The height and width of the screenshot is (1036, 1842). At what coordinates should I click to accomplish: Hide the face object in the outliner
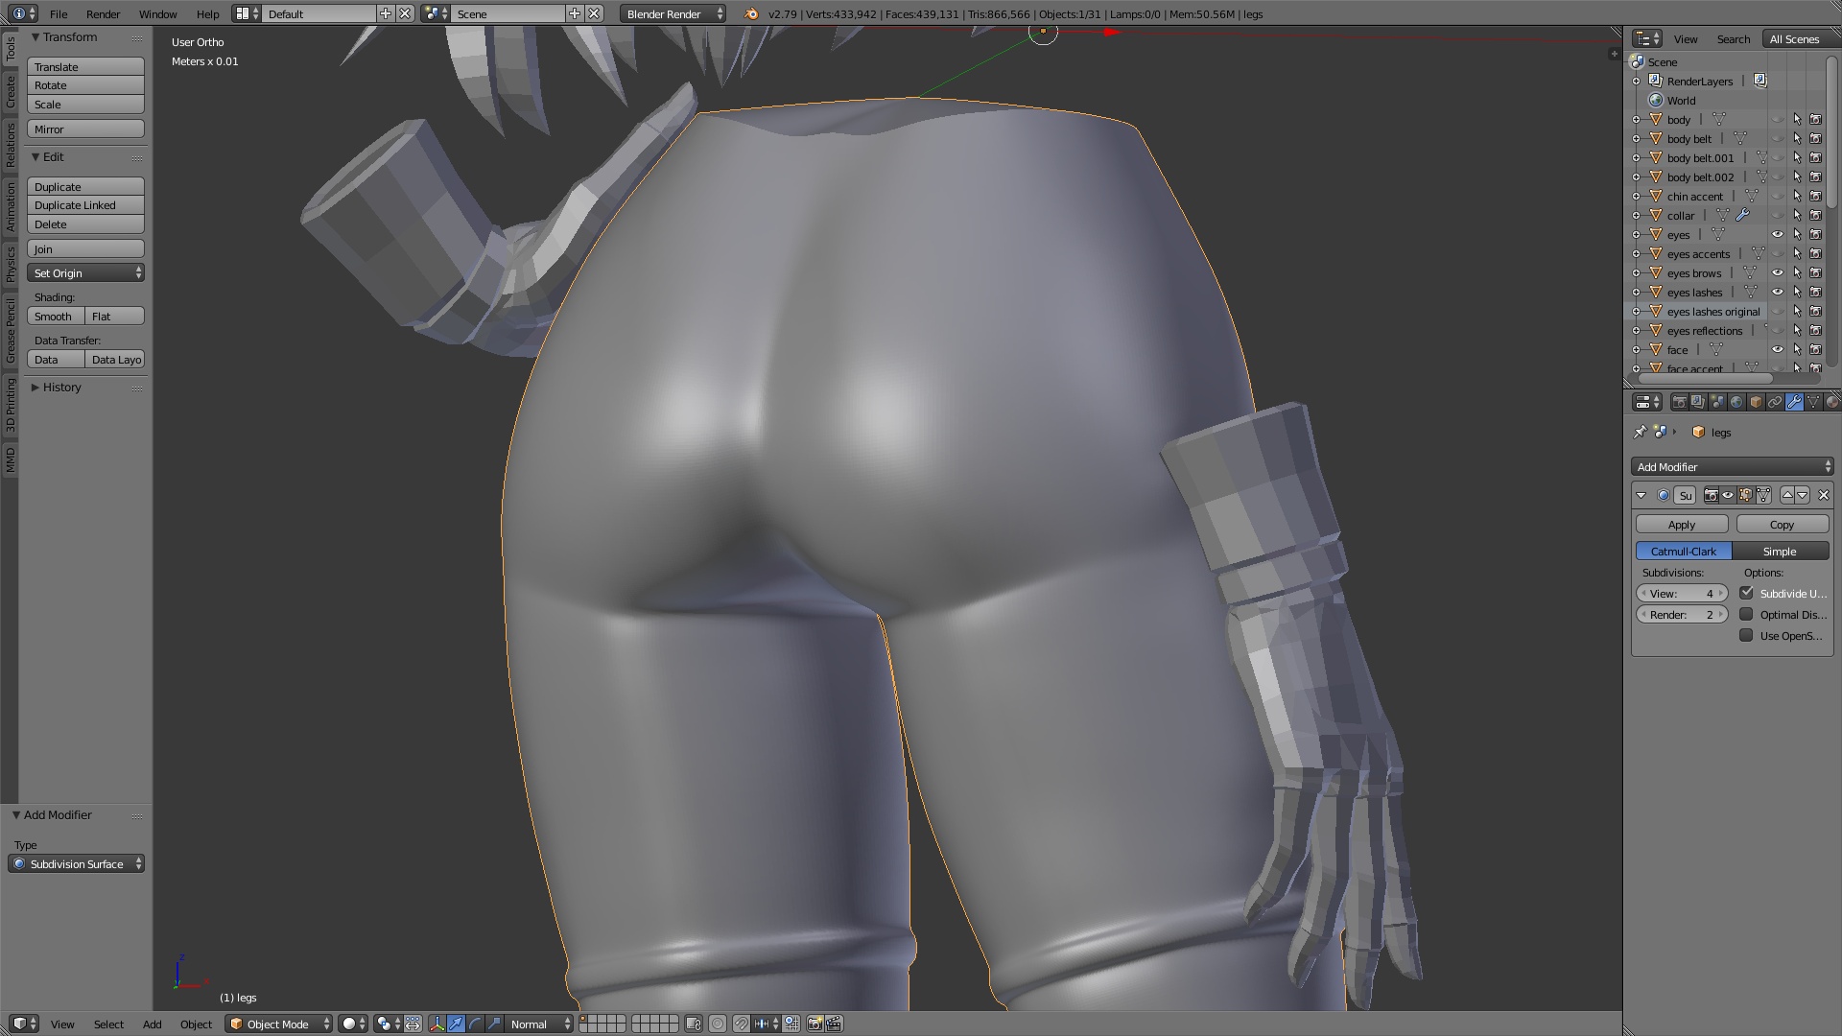point(1778,349)
